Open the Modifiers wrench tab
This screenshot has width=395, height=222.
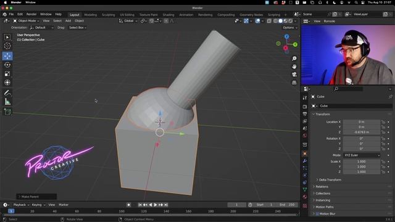(305, 161)
